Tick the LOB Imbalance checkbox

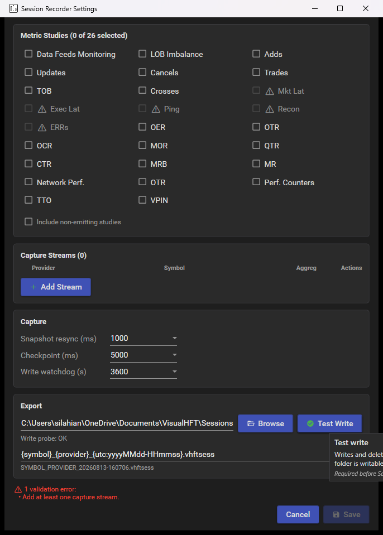142,54
